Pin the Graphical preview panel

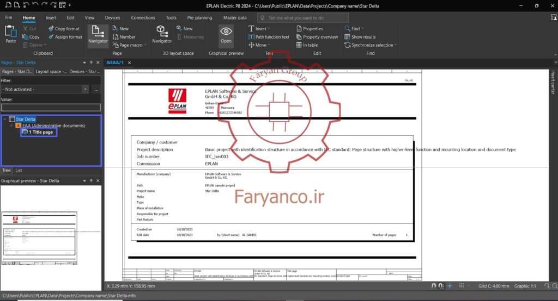(x=91, y=181)
